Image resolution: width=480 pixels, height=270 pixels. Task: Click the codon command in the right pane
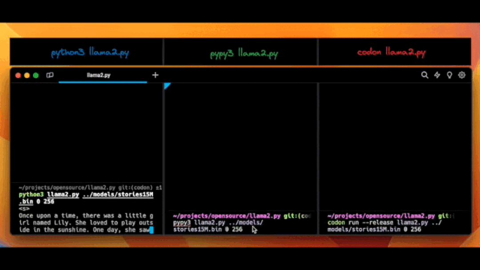[x=336, y=222]
